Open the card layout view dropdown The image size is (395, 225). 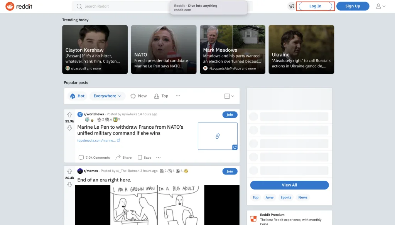click(x=229, y=96)
